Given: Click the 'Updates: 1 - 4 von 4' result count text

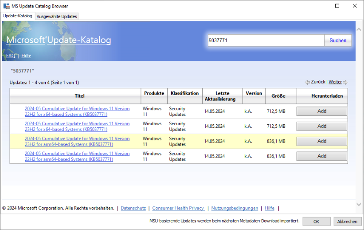Looking at the screenshot, I should (x=44, y=82).
